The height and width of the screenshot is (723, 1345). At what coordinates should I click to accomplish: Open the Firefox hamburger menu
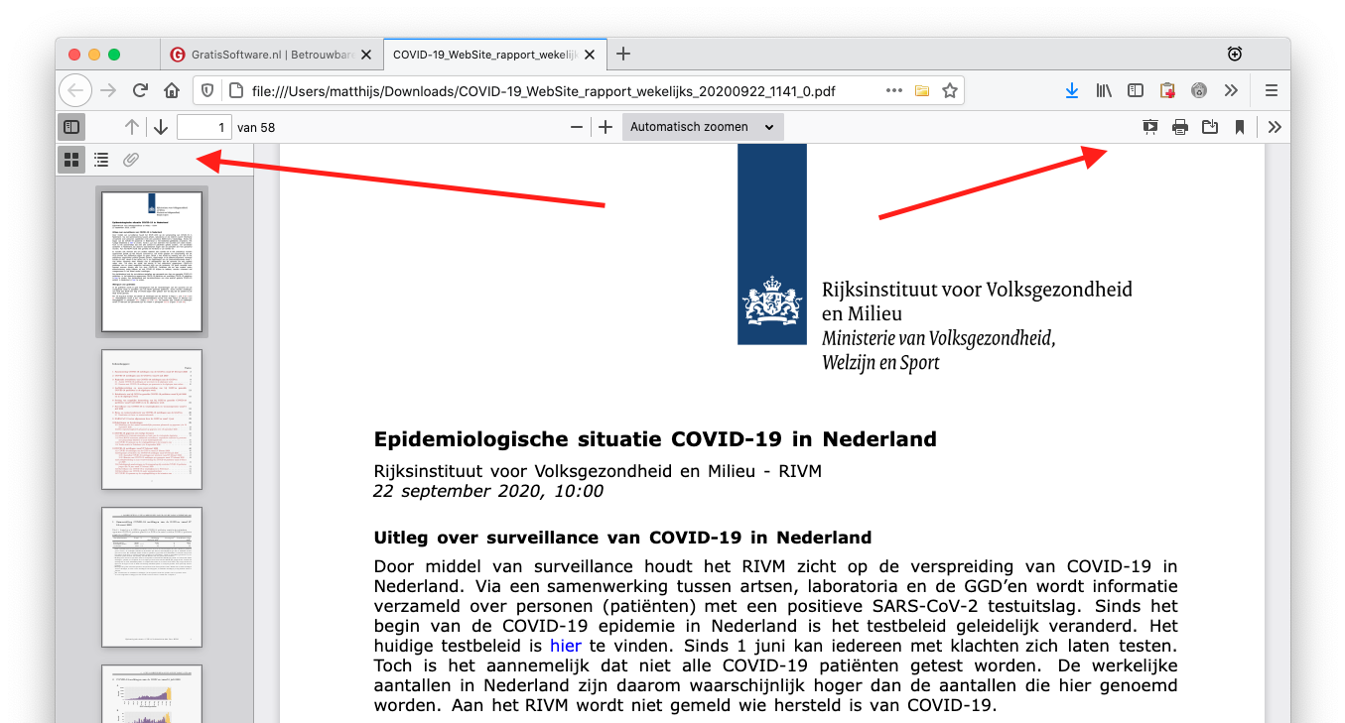pos(1271,90)
